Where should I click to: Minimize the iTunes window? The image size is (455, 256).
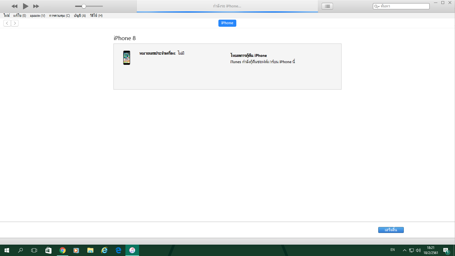pyautogui.click(x=435, y=3)
